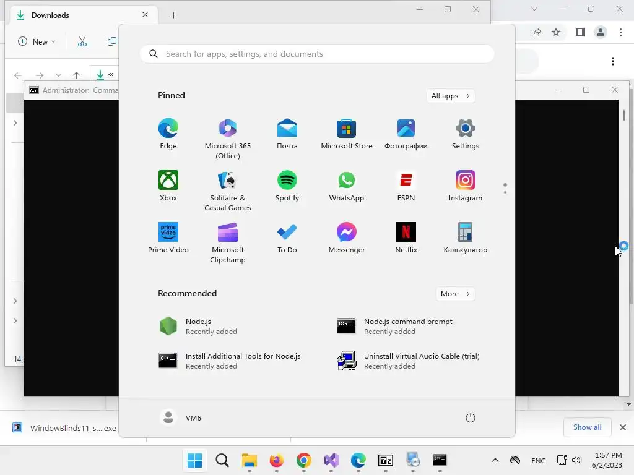Click the Copy icon in File Explorer
The height and width of the screenshot is (475, 634).
coord(111,41)
